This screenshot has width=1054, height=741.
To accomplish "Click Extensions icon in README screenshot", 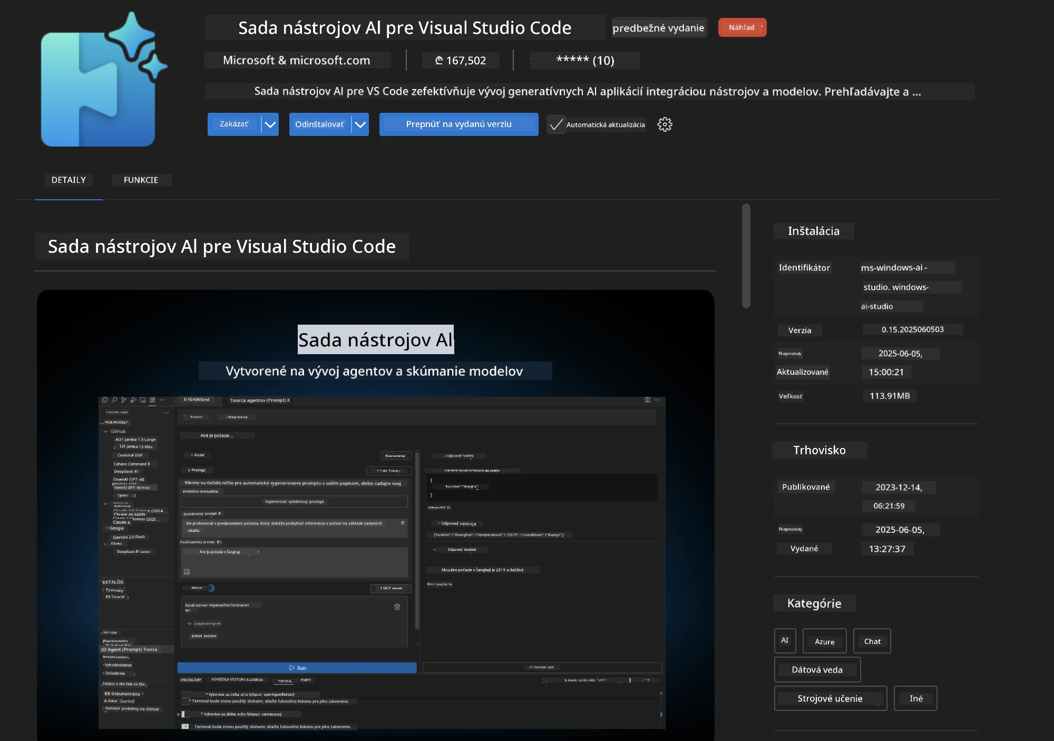I will click(x=152, y=400).
